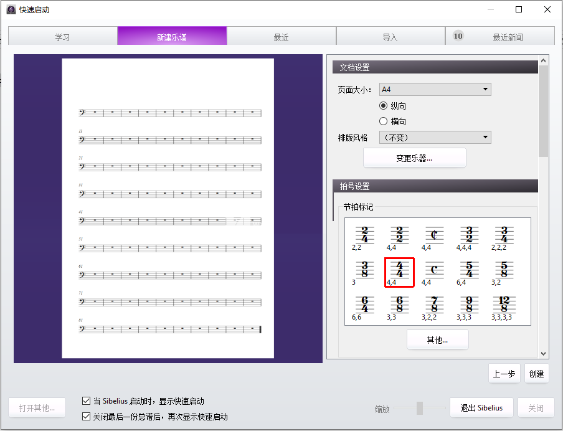The width and height of the screenshot is (563, 431).
Task: Select the 7/8 time signature
Action: [434, 305]
